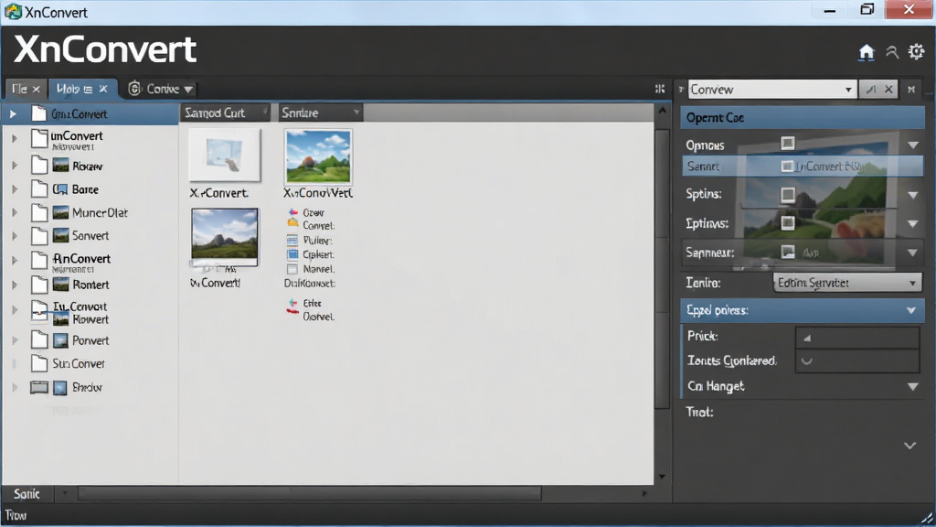The image size is (936, 527).
Task: Click the scroll-up arrow of file list
Action: (x=662, y=111)
